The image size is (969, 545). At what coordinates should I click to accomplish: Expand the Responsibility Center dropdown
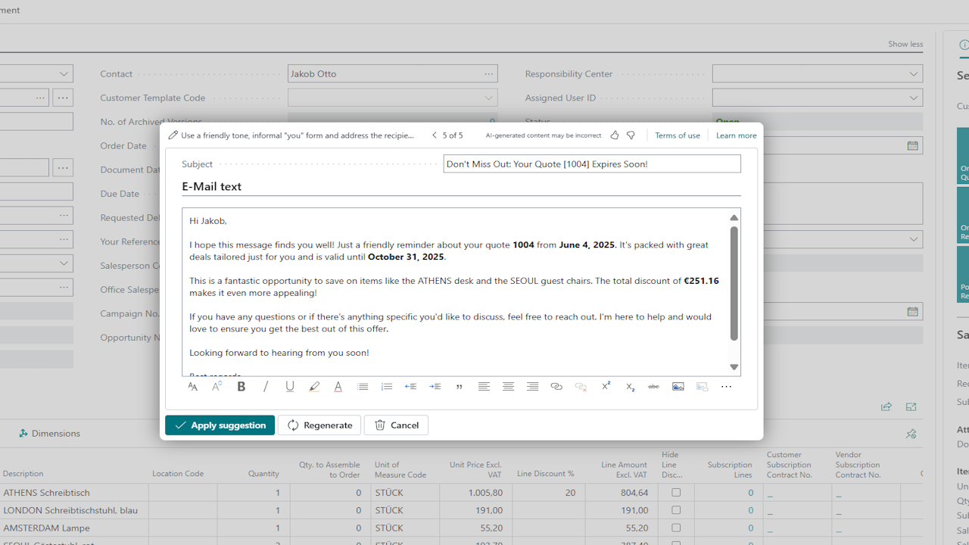coord(914,74)
